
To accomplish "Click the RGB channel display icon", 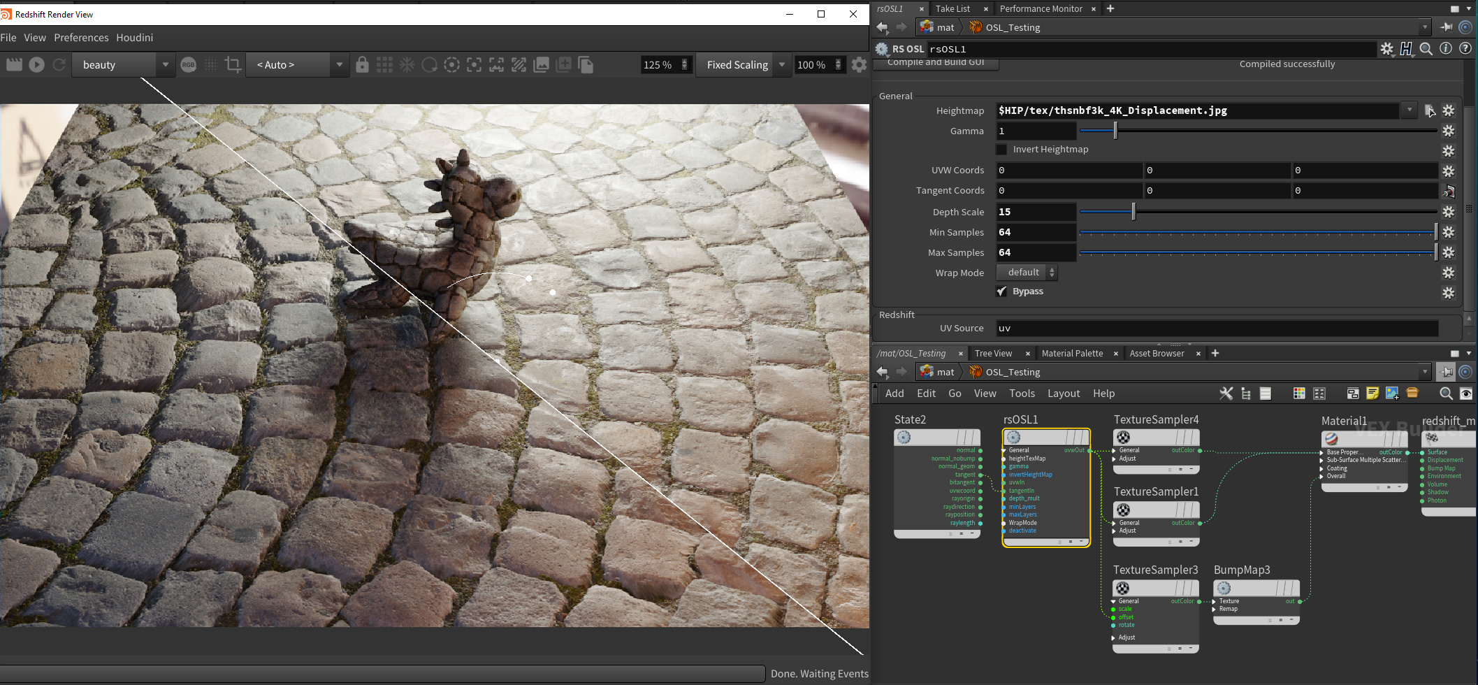I will tap(188, 64).
